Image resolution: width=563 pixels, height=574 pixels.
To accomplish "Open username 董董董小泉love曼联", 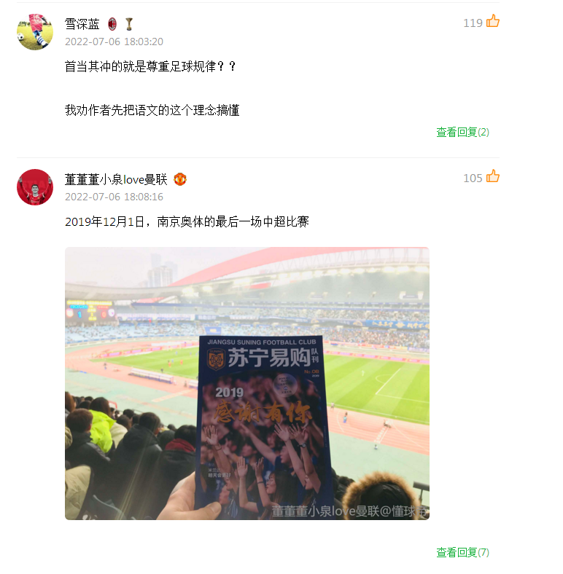I will (x=116, y=179).
